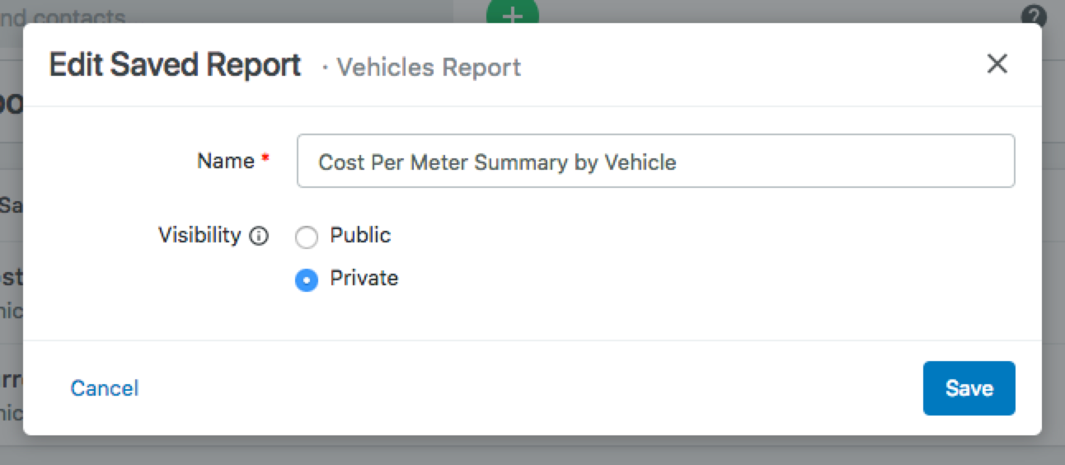
Task: Select the Public visibility radio button
Action: pos(307,238)
